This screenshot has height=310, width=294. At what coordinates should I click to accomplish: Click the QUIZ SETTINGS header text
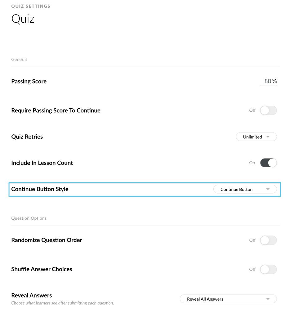[31, 6]
